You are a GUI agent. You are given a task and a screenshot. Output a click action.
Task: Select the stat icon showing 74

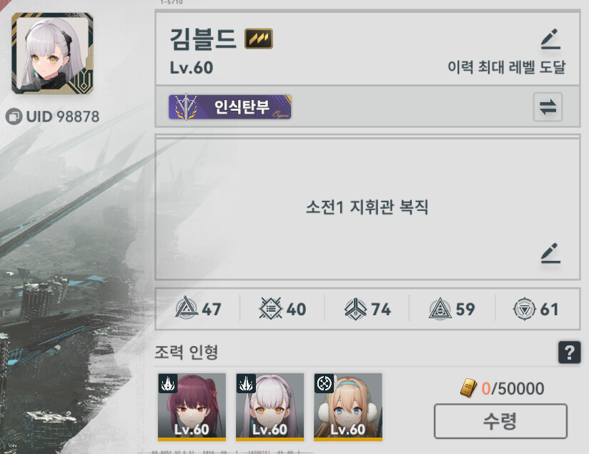coord(355,309)
